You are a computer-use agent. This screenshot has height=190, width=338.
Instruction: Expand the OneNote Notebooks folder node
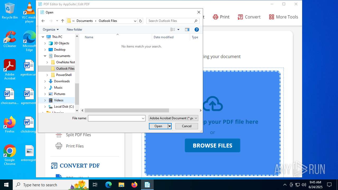click(x=47, y=62)
